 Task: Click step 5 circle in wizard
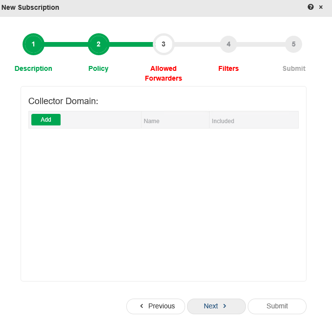(293, 44)
